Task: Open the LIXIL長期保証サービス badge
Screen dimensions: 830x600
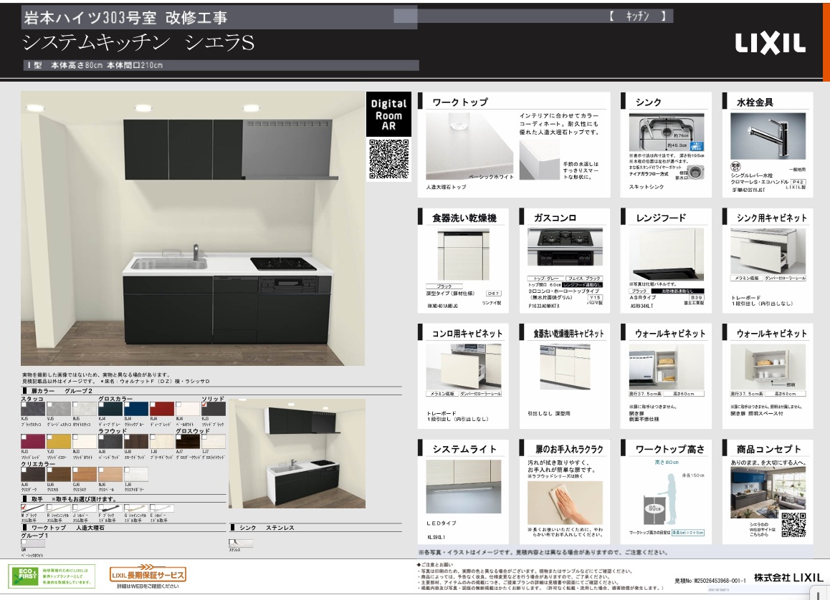Action: coord(148,574)
